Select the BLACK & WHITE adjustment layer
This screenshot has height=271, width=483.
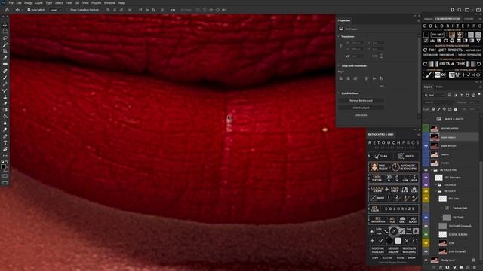pyautogui.click(x=454, y=119)
